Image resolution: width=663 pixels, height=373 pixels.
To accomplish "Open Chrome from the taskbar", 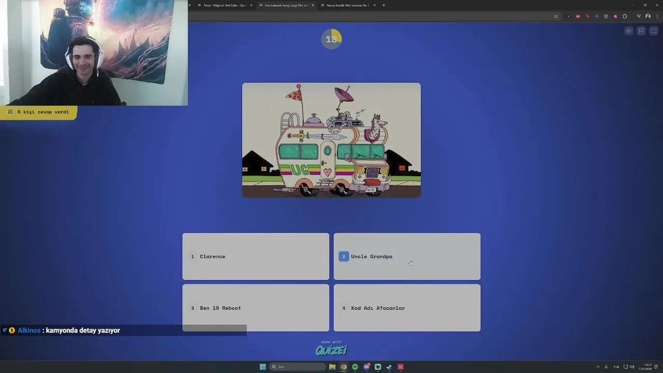I will 343,367.
